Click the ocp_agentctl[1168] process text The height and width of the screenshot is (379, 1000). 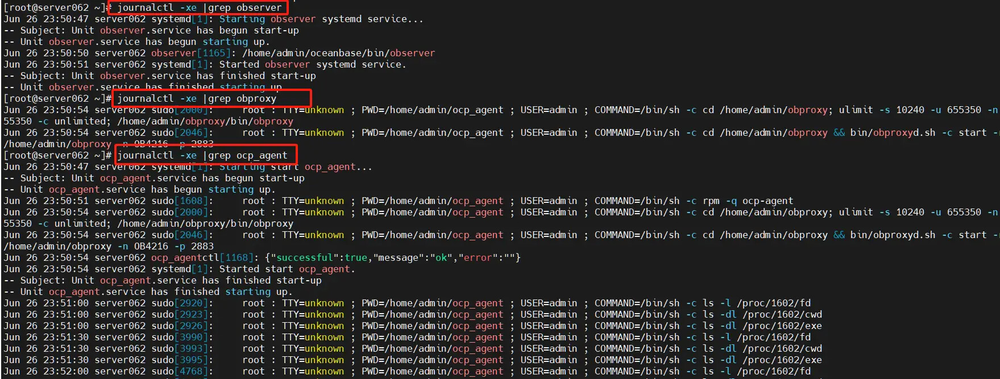tap(205, 257)
